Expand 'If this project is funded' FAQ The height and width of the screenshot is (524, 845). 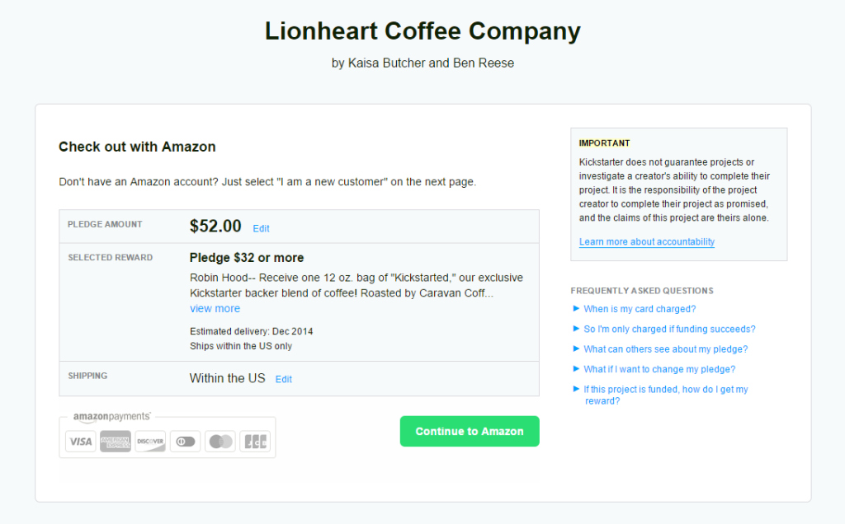coord(666,395)
